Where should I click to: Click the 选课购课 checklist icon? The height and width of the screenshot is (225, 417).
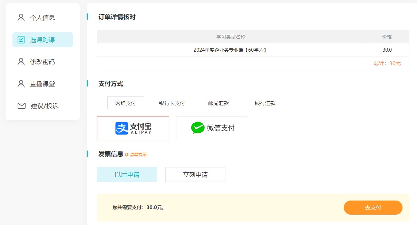[x=21, y=39]
